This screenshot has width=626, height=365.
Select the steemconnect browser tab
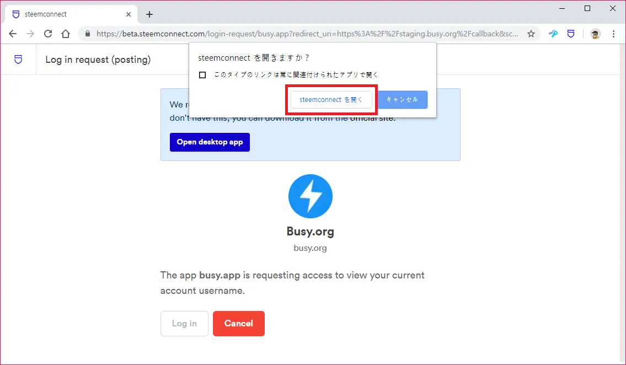pos(71,14)
